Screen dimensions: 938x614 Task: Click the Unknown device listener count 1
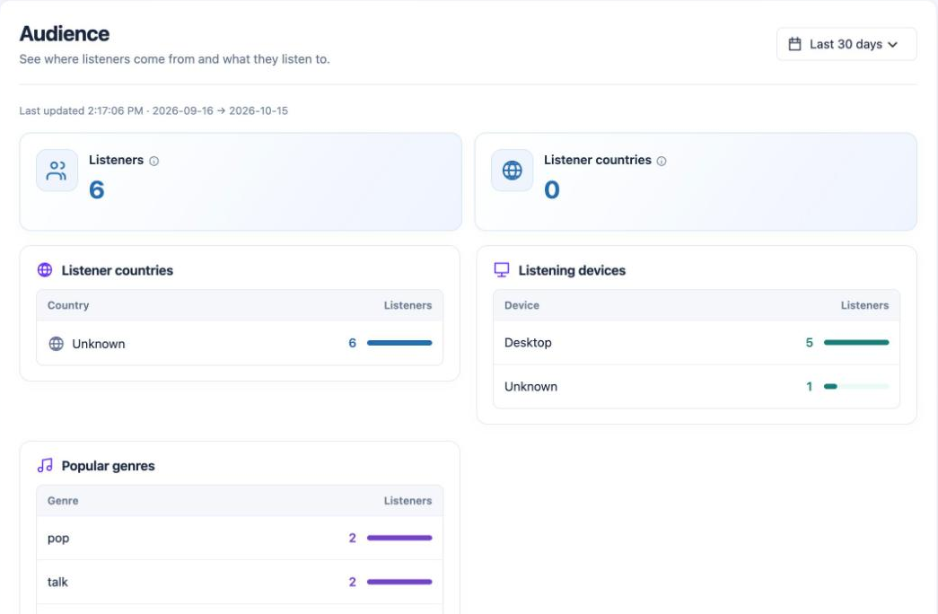point(810,387)
